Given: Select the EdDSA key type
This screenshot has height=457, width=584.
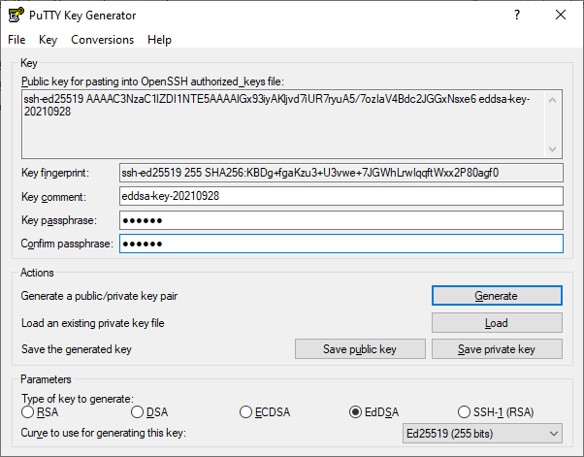Looking at the screenshot, I should coord(373,412).
